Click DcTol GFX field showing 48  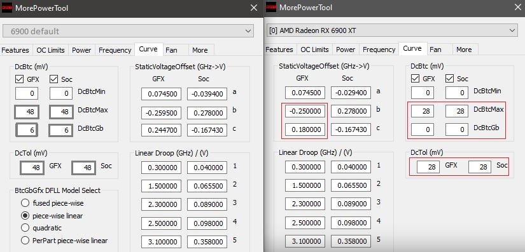click(x=32, y=168)
